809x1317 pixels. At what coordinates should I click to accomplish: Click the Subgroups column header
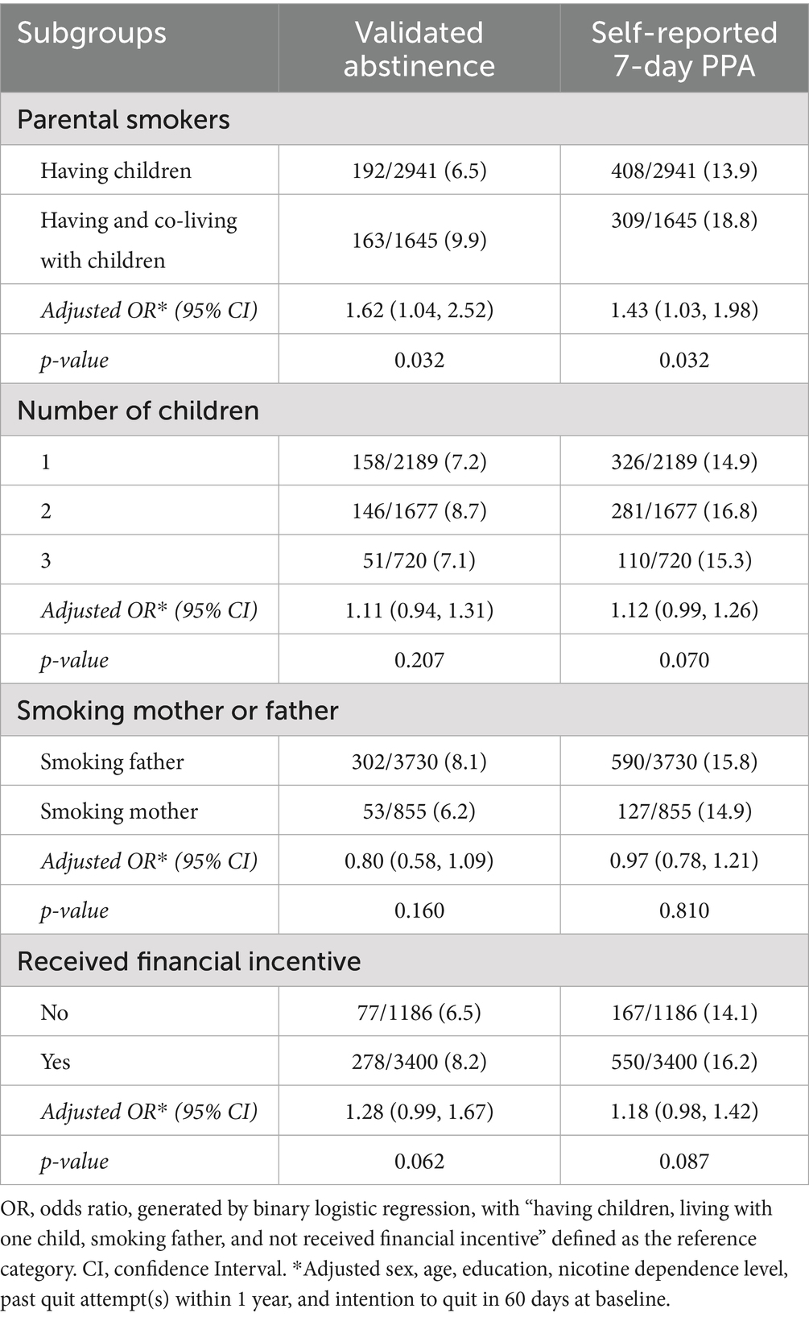coord(92,33)
